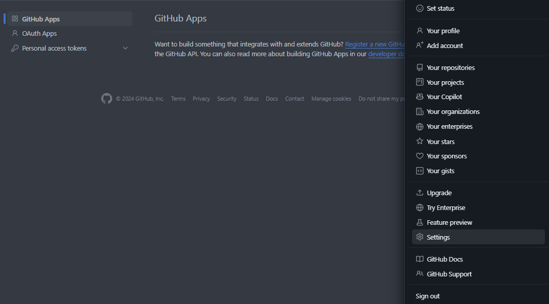Open the Privacy footer link
This screenshot has width=549, height=304.
point(201,99)
